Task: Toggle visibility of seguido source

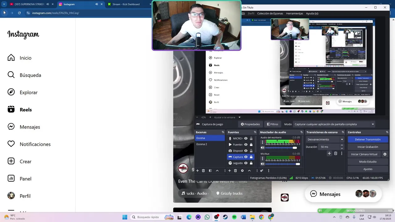Action: click(246, 163)
